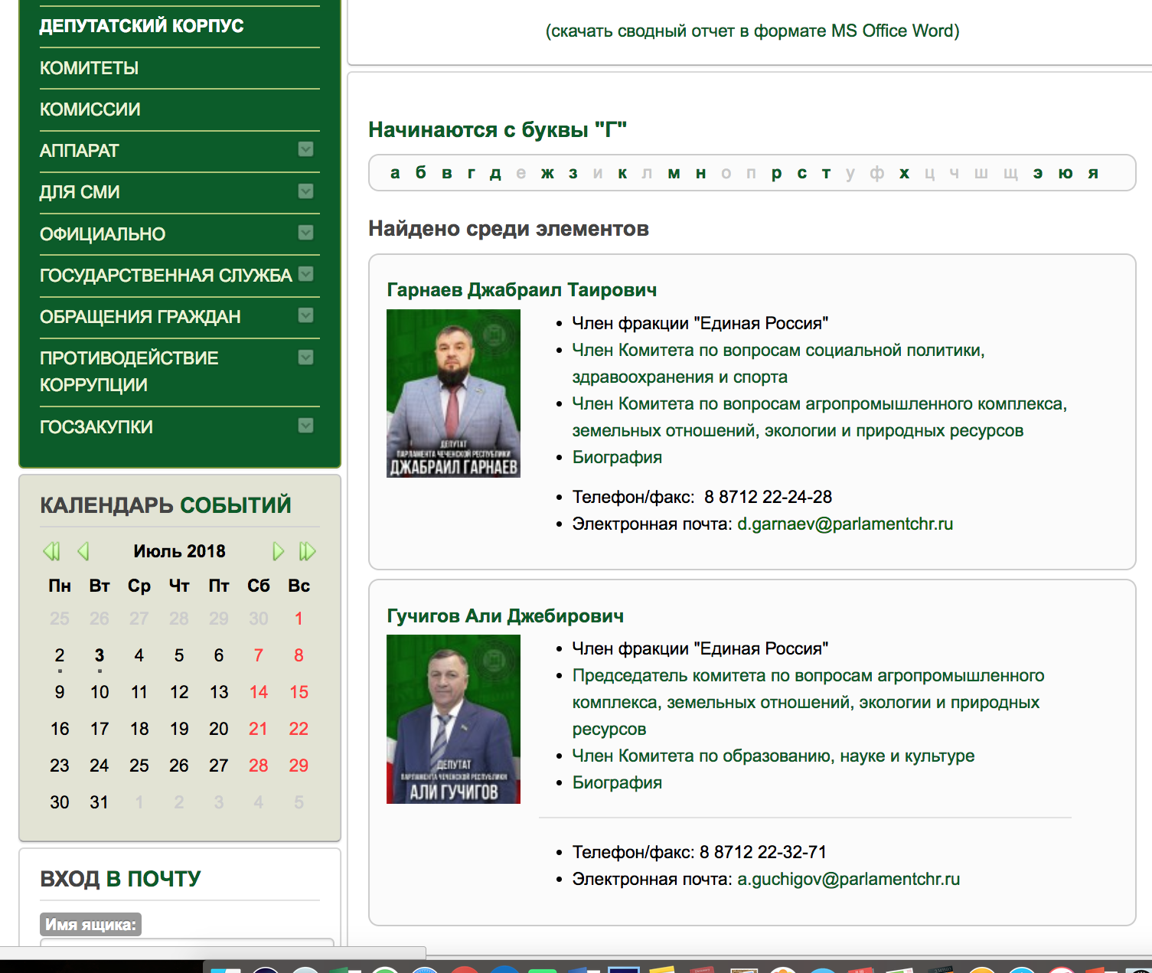Filter deputies by letter 'м'
This screenshot has height=973, width=1152.
pos(674,173)
